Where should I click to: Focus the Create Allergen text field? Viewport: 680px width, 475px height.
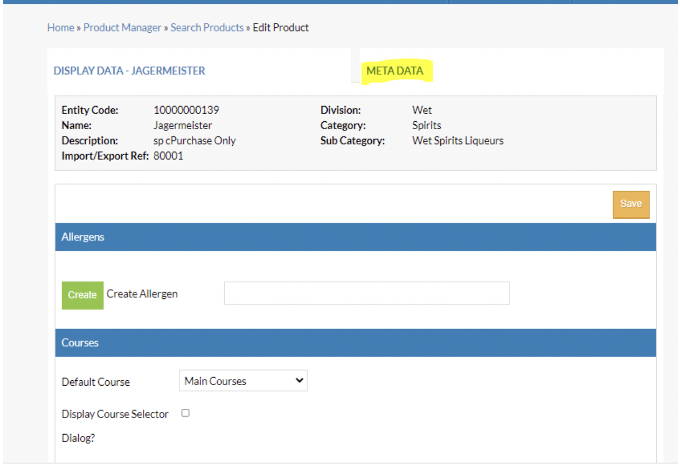(x=366, y=293)
